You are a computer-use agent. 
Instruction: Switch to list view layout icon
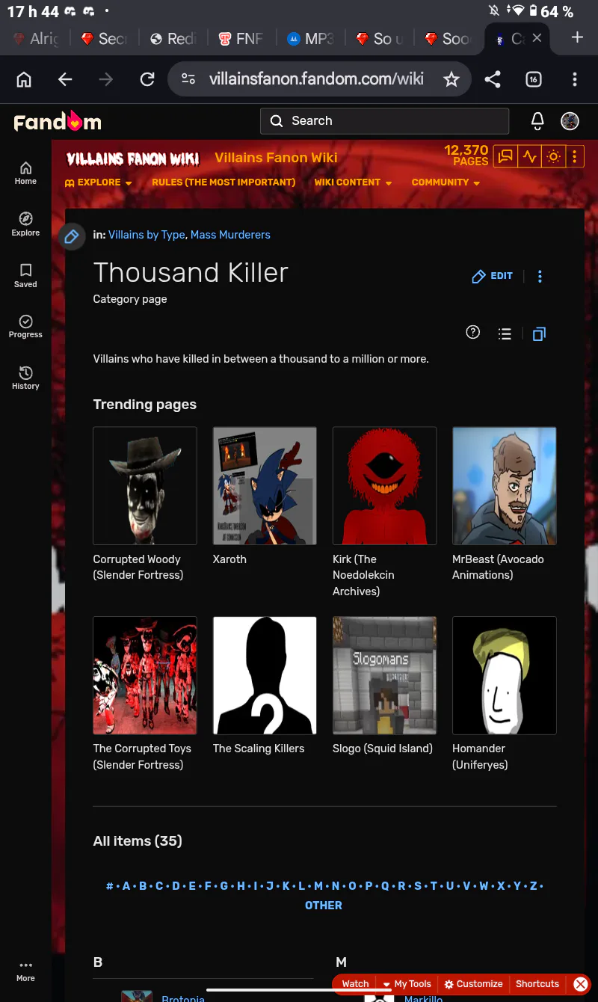pyautogui.click(x=505, y=334)
